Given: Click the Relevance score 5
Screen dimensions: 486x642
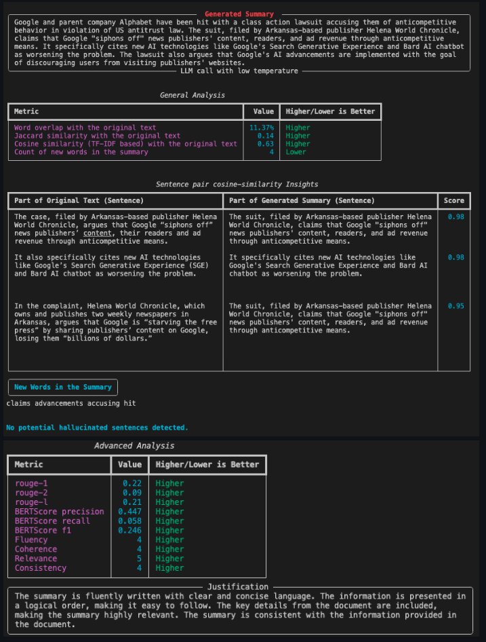Looking at the screenshot, I should click(139, 559).
